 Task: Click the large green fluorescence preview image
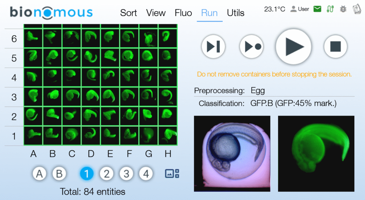pos(316,153)
